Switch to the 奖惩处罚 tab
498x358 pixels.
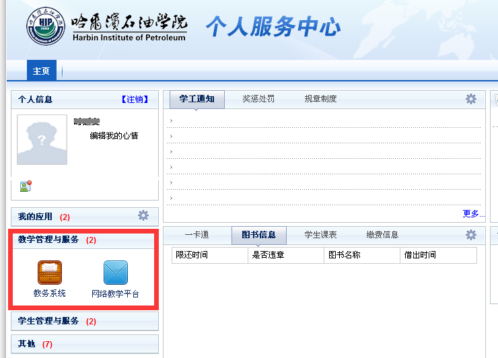coord(258,99)
